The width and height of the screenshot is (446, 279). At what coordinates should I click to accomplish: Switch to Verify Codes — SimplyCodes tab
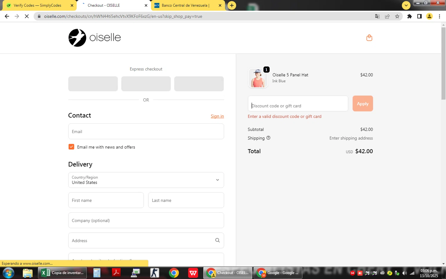point(37,5)
